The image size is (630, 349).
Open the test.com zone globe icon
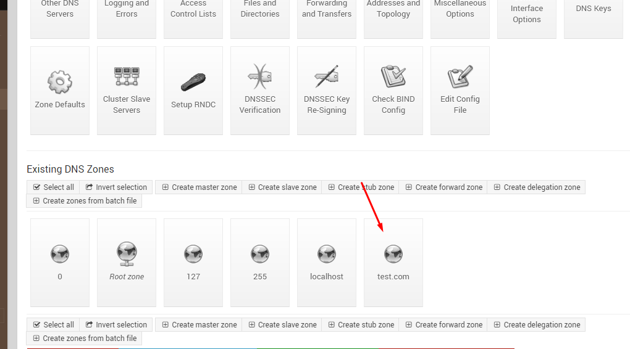(x=393, y=254)
